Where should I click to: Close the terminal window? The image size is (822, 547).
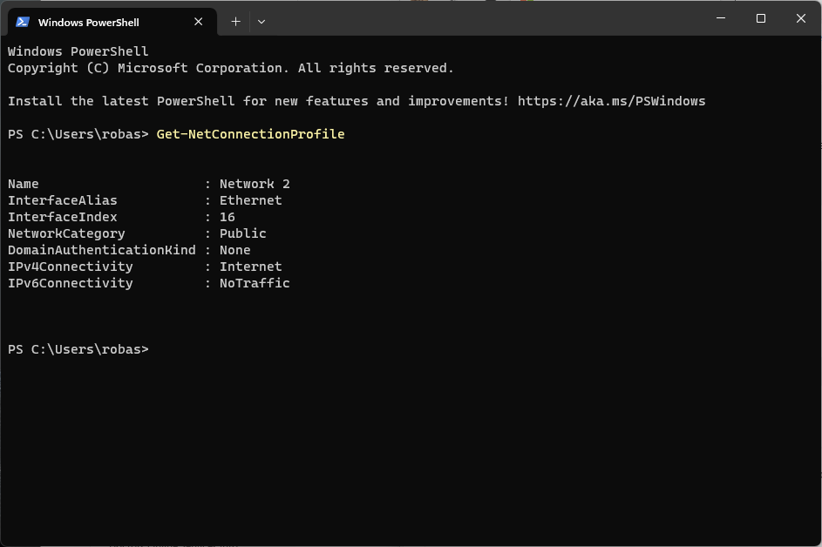tap(800, 18)
